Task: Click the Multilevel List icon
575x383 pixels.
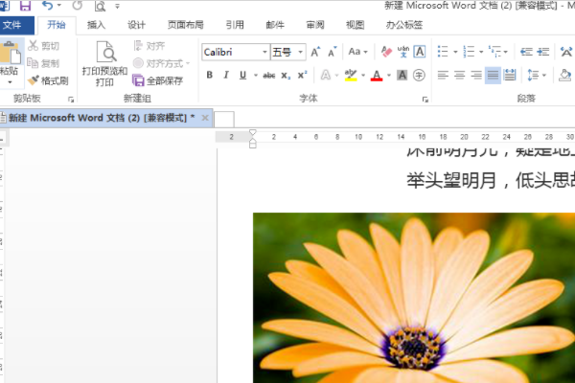Action: tap(494, 52)
